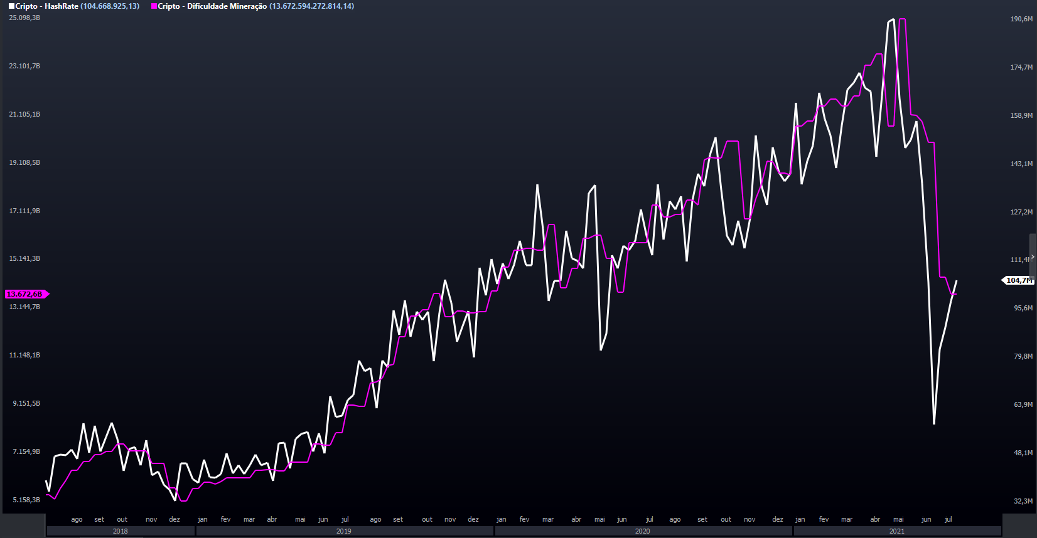Click left axis label 23.101,7B
This screenshot has width=1037, height=538.
[x=24, y=66]
